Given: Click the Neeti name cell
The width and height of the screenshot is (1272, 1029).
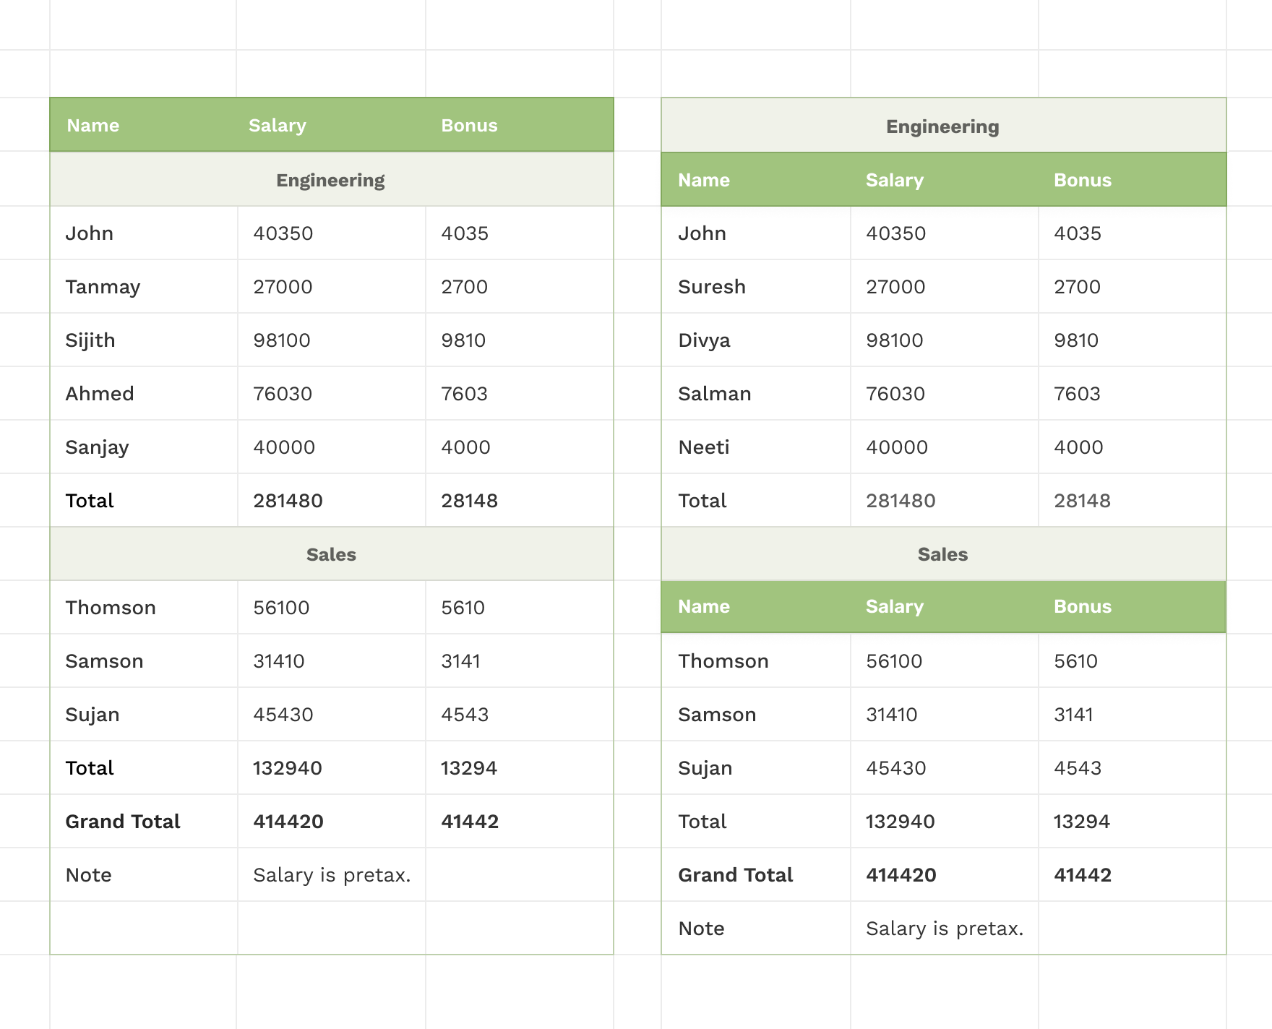Looking at the screenshot, I should 756,447.
